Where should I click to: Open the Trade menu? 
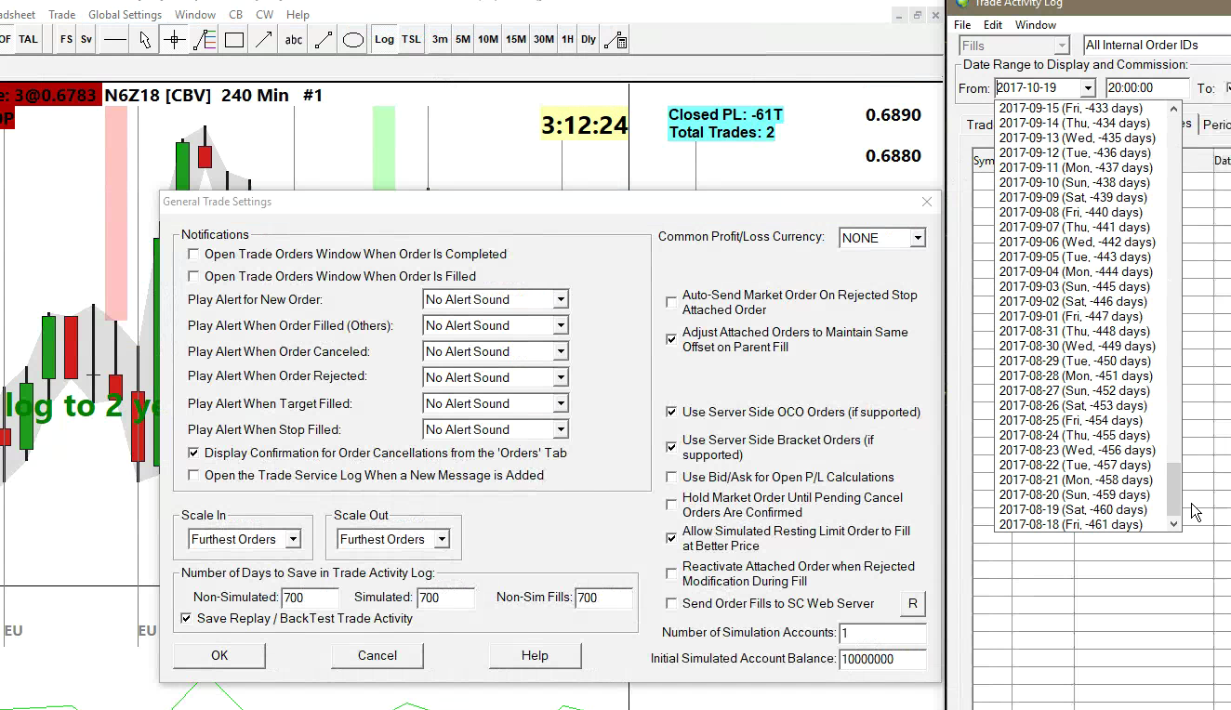click(62, 15)
